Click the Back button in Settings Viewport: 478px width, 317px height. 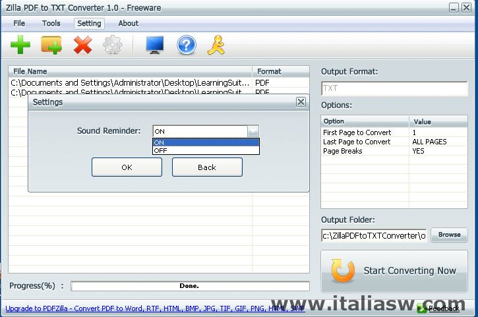(207, 167)
